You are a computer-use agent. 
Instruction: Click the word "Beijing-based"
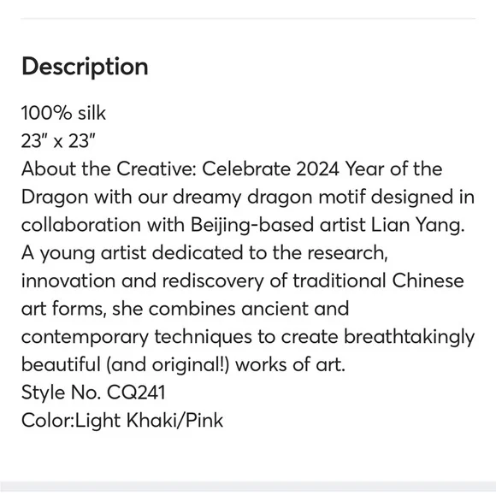(252, 225)
